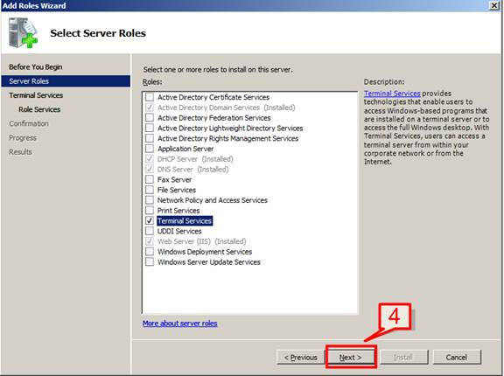
Task: Cancel the Add Roles Wizard
Action: click(x=457, y=357)
